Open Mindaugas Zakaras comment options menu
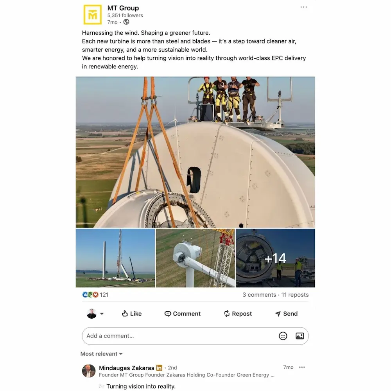 [x=302, y=367]
